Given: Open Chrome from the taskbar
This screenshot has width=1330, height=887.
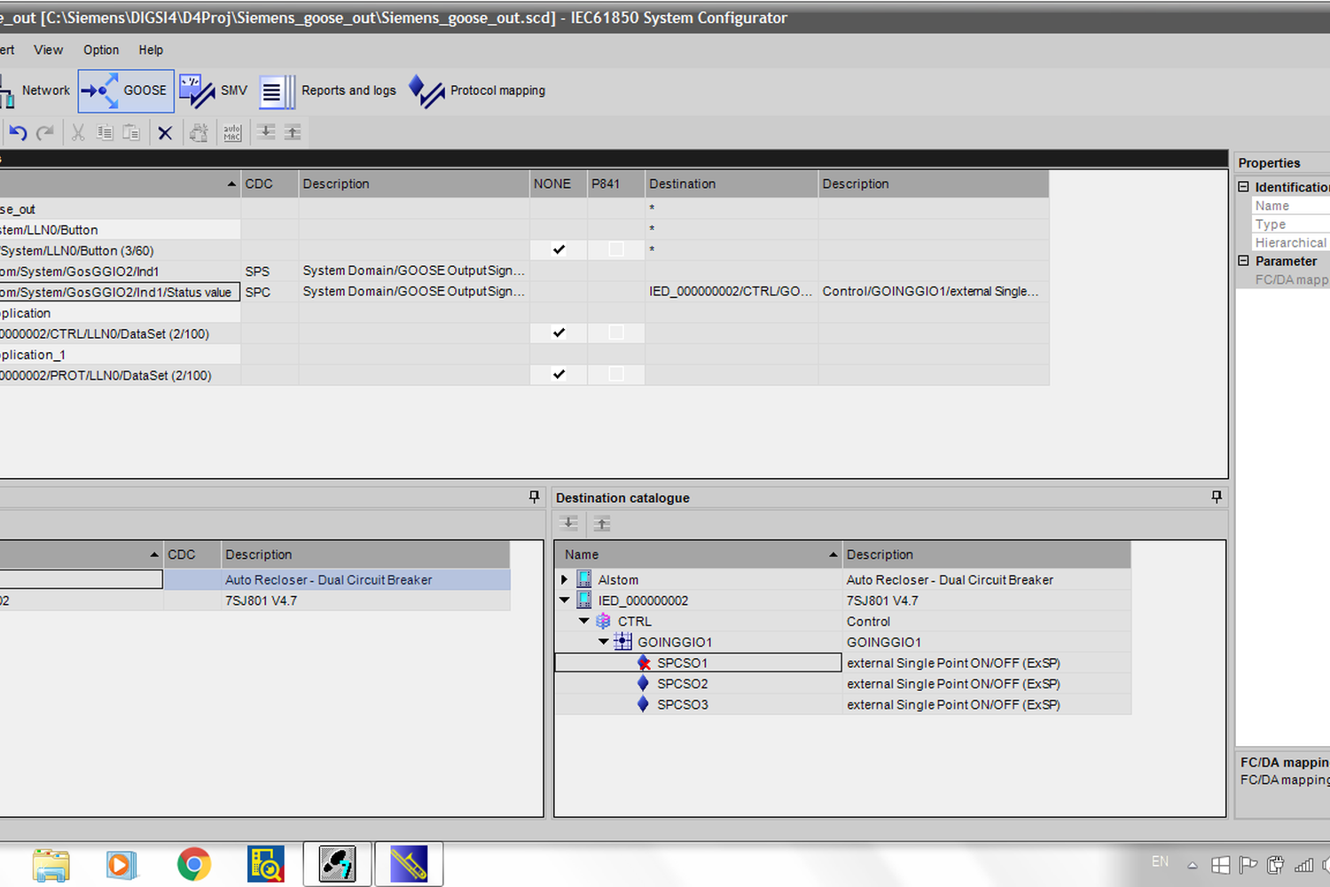Looking at the screenshot, I should (194, 864).
